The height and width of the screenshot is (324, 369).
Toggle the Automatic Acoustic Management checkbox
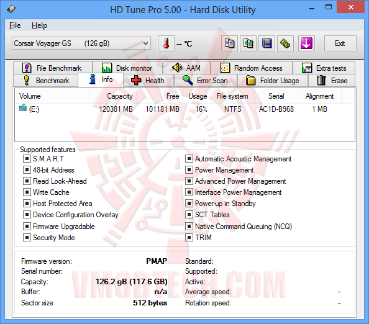click(x=189, y=159)
